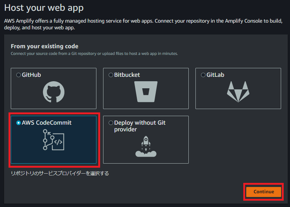290x207 pixels.
Task: Click the GitHub octocat logo
Action: click(x=54, y=92)
